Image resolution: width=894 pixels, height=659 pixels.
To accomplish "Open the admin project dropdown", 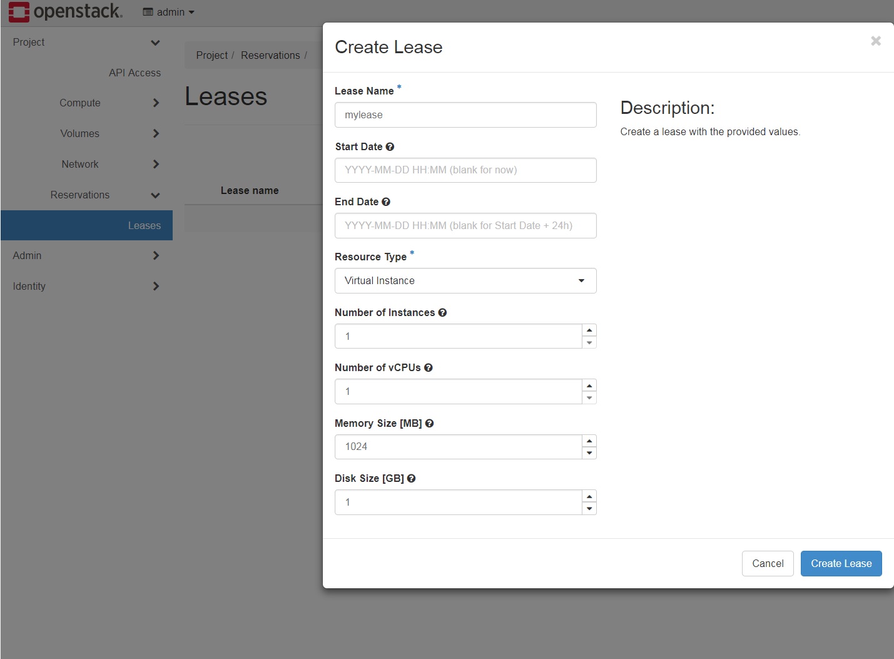I will pos(169,12).
